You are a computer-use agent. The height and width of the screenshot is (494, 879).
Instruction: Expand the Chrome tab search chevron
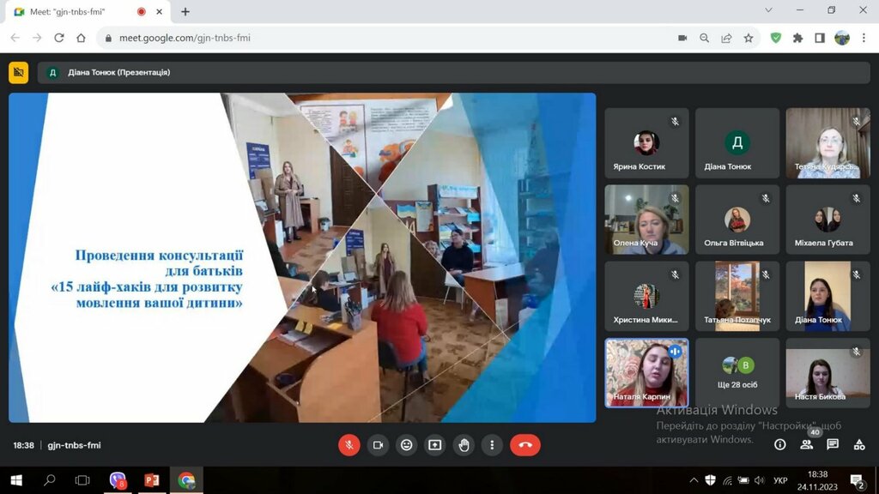click(767, 10)
